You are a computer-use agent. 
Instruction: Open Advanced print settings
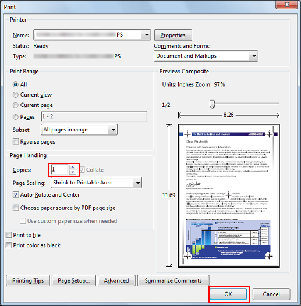[x=116, y=280]
